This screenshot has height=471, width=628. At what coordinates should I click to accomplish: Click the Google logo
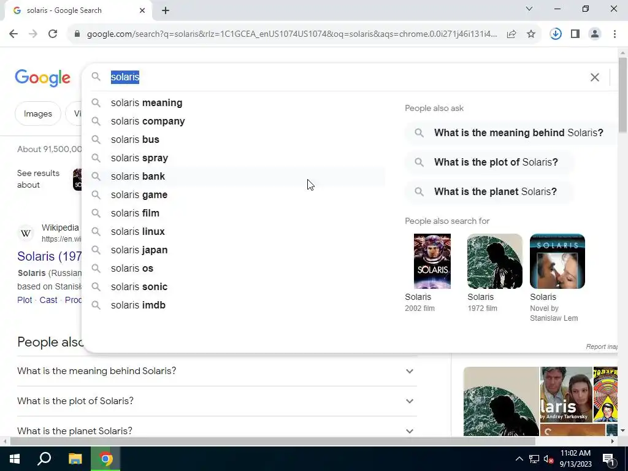(43, 78)
